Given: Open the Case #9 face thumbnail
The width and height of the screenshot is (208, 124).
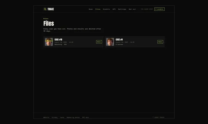Looking at the screenshot, I should point(110,42).
